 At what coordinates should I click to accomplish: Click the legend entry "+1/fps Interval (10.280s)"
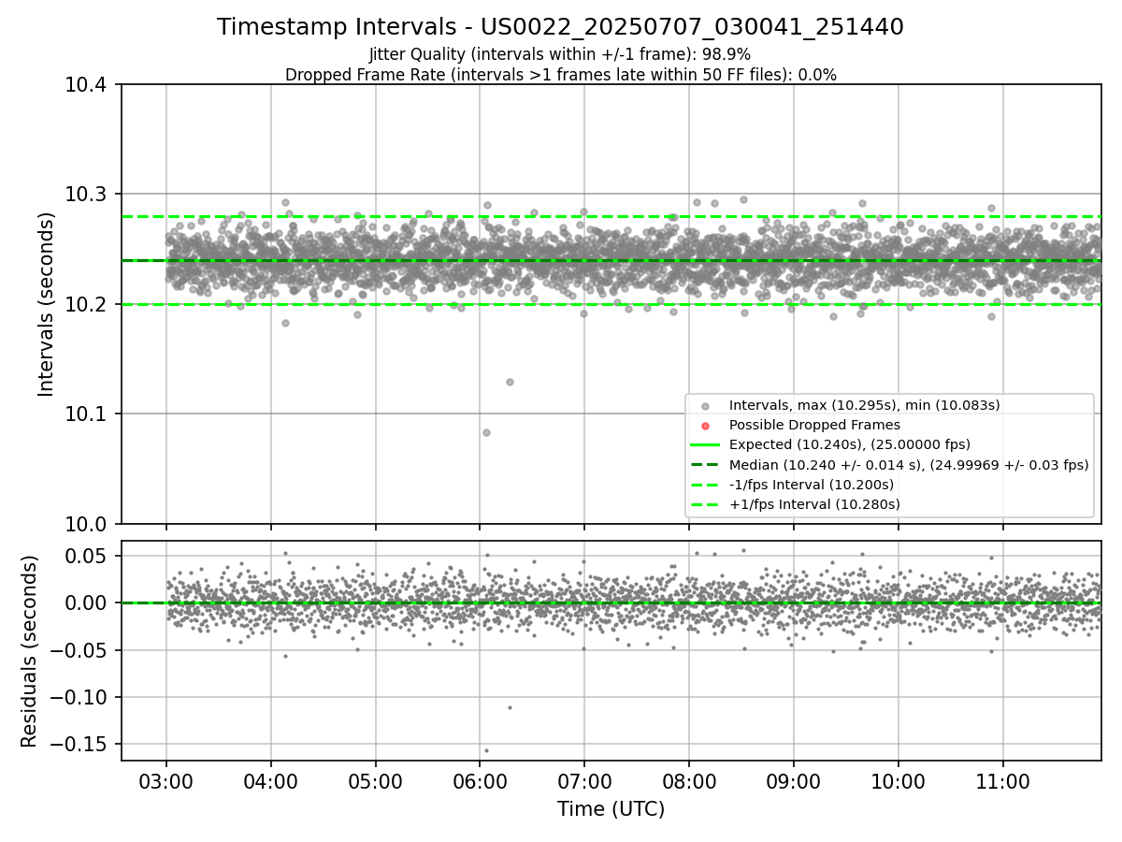coord(814,504)
